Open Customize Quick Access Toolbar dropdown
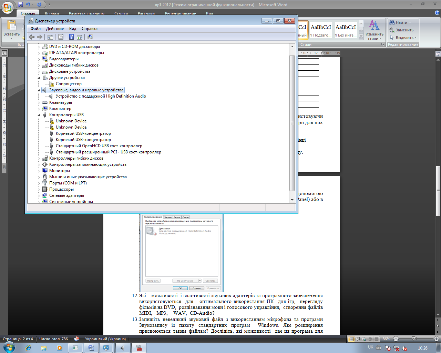 49,4
